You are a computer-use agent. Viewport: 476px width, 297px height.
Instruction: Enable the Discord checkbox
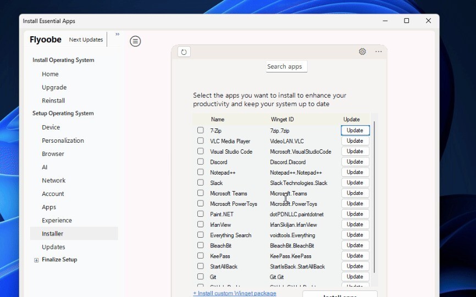tap(201, 162)
